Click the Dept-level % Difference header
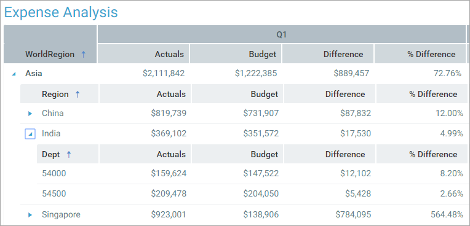Image resolution: width=470 pixels, height=226 pixels. pos(421,154)
